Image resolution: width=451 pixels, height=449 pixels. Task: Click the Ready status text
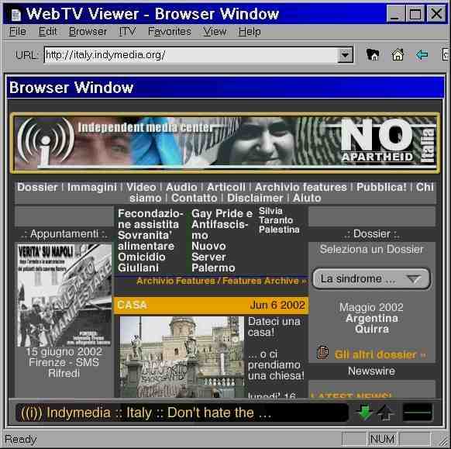21,439
